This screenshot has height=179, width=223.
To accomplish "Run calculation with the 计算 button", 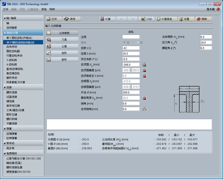I will click(107, 19).
